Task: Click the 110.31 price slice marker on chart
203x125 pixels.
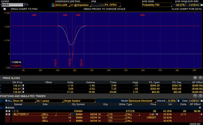Action: (x=56, y=63)
